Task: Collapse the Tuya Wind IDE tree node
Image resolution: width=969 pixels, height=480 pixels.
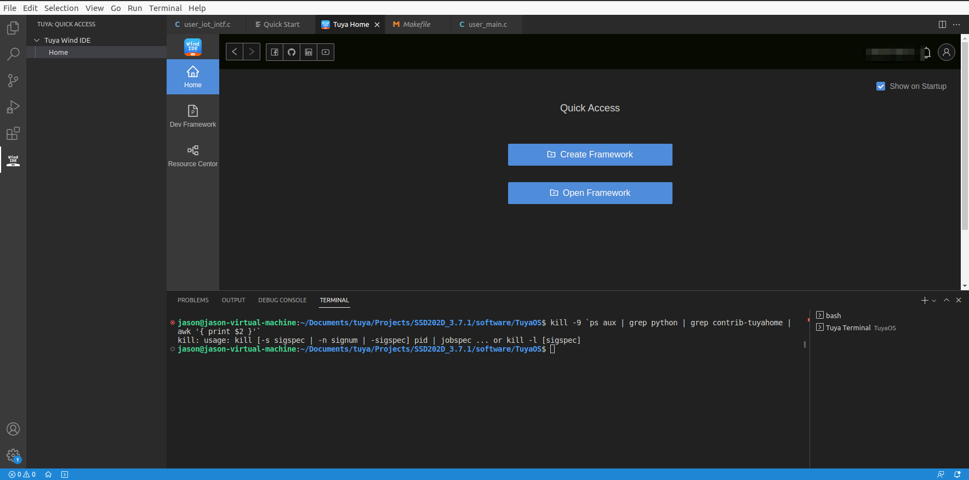Action: coord(37,40)
